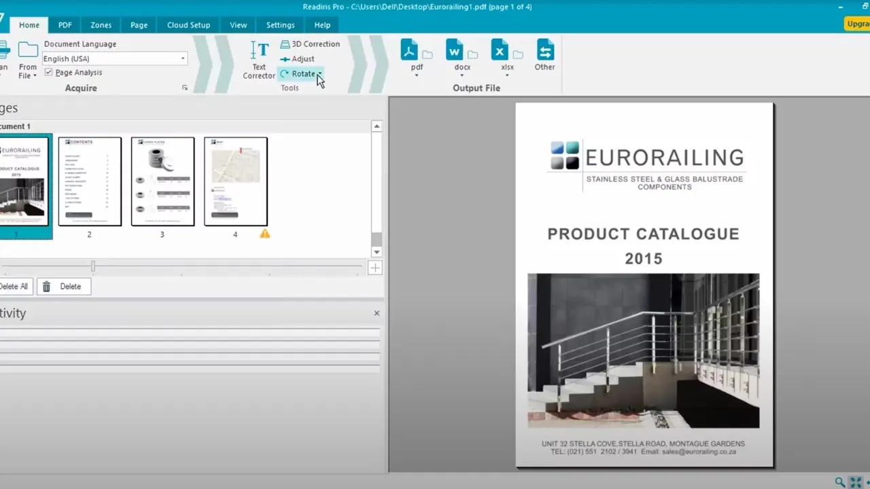This screenshot has height=489, width=870.
Task: Click the fit-to-window icon in the status bar
Action: [856, 482]
